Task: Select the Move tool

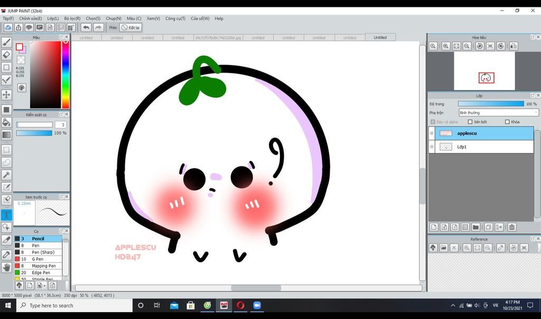Action: [x=7, y=95]
